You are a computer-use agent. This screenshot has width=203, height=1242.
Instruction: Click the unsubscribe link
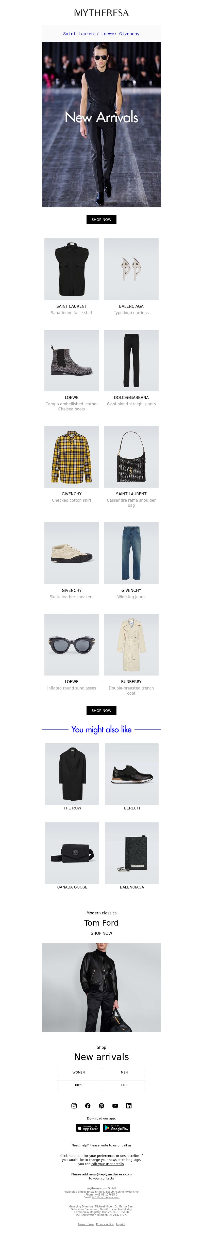click(129, 1155)
